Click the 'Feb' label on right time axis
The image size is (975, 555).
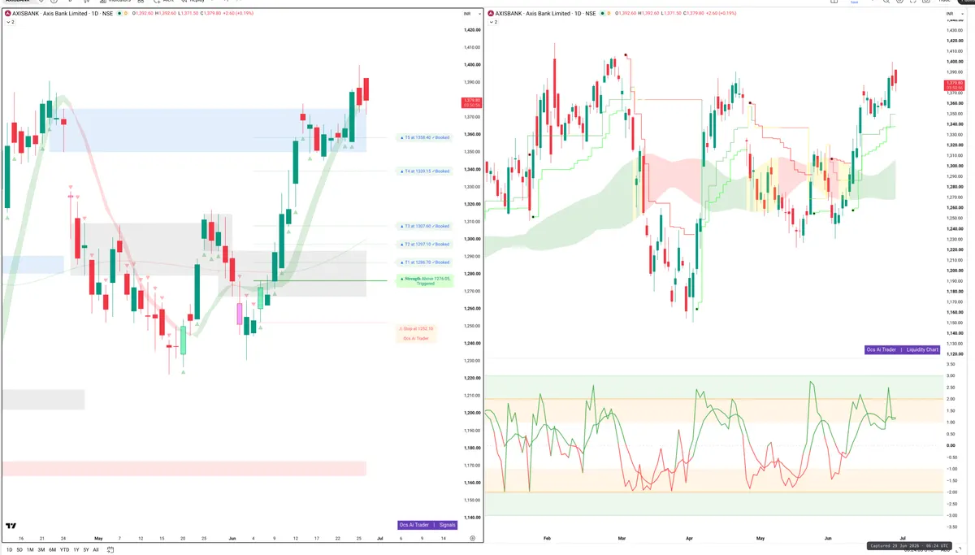pos(547,538)
